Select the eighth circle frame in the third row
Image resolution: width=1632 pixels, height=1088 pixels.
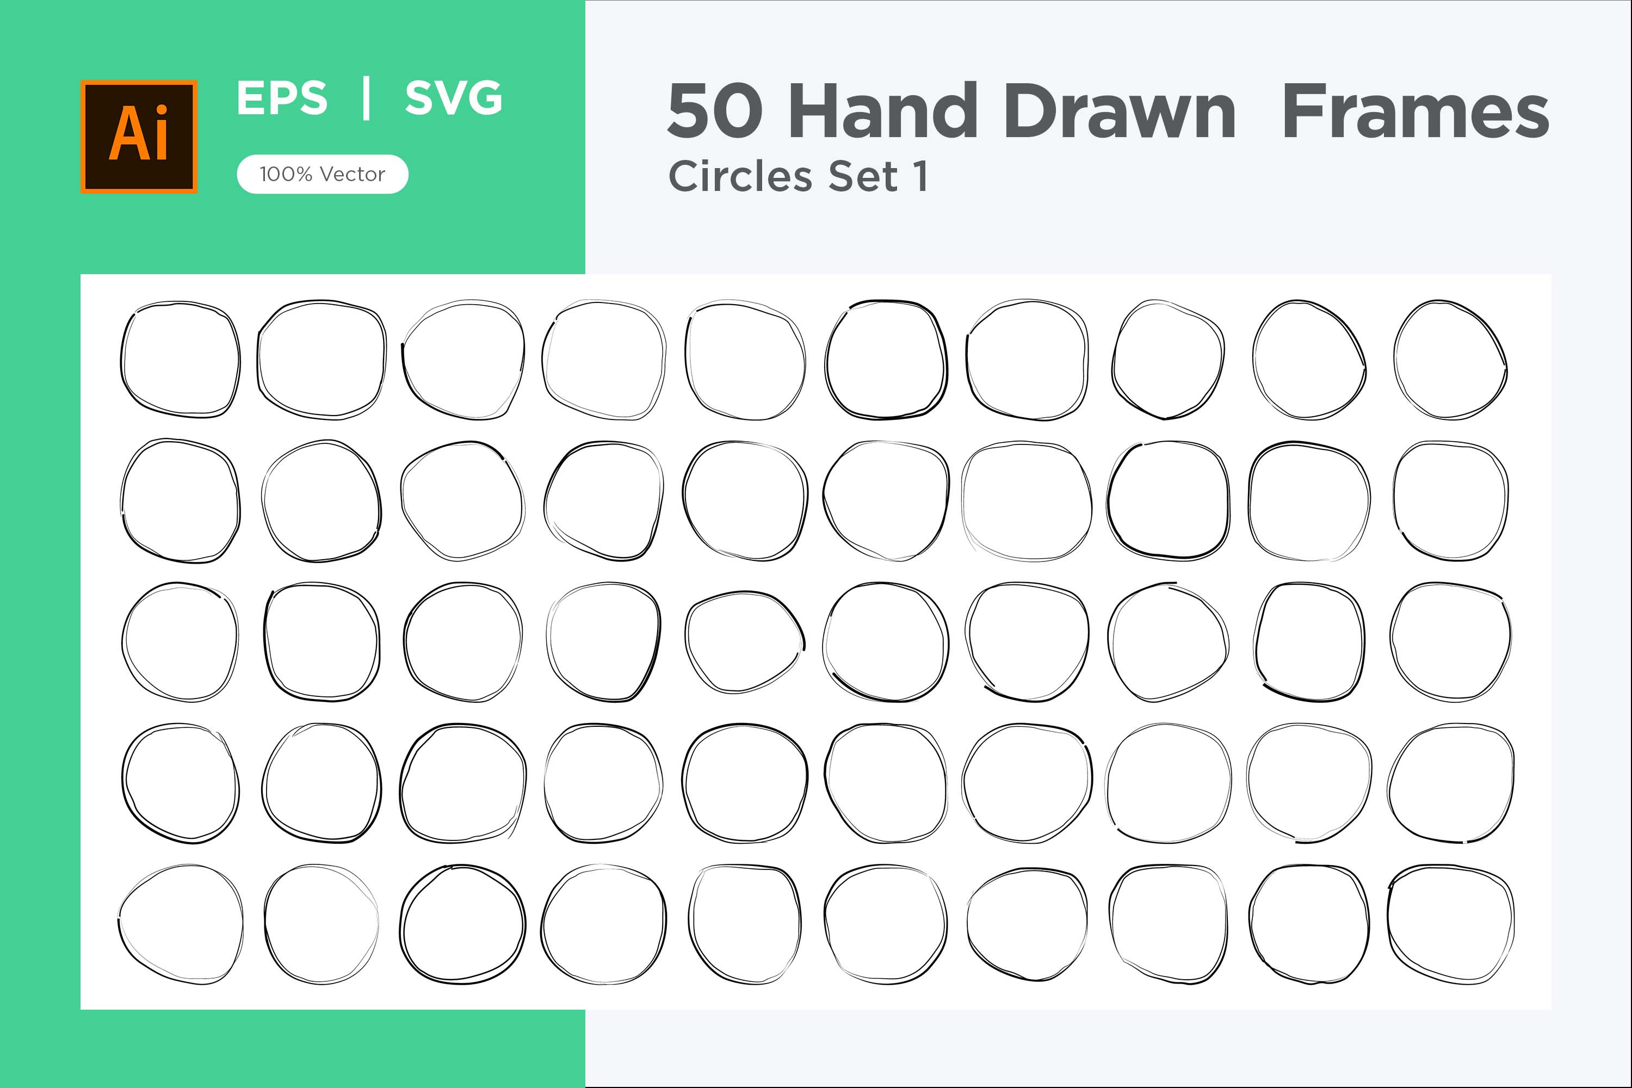point(1168,642)
